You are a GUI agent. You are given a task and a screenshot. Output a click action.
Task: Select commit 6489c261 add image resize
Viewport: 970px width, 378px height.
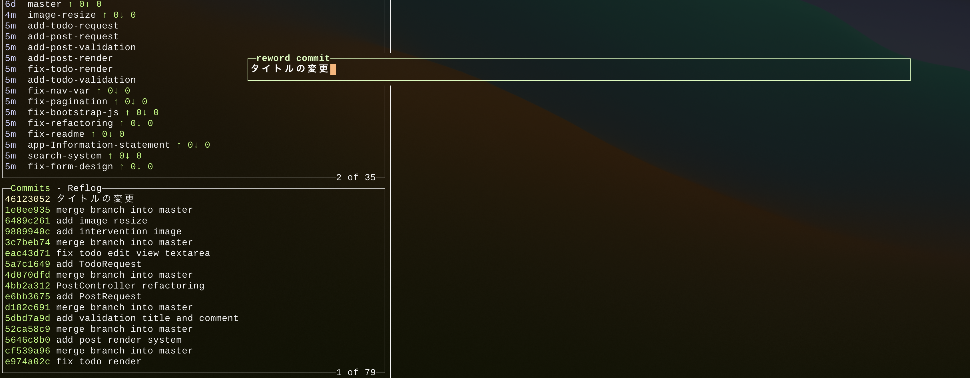pyautogui.click(x=76, y=221)
